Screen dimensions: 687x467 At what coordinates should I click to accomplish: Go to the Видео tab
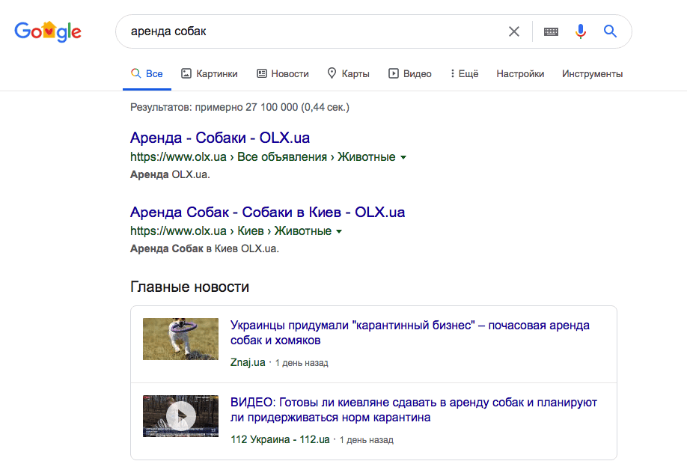pyautogui.click(x=410, y=73)
